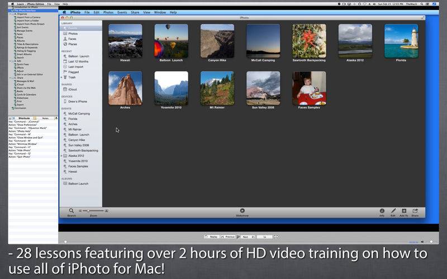Open the Arches event thumbnail
The image size is (447, 279).
tap(125, 88)
